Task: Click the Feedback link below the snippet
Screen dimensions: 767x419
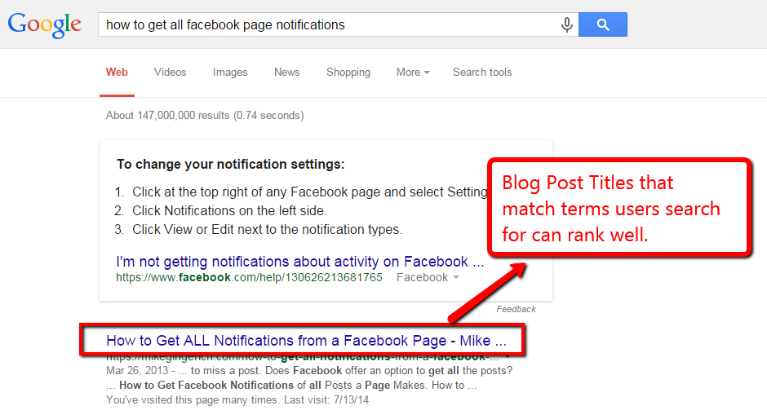Action: (x=516, y=310)
